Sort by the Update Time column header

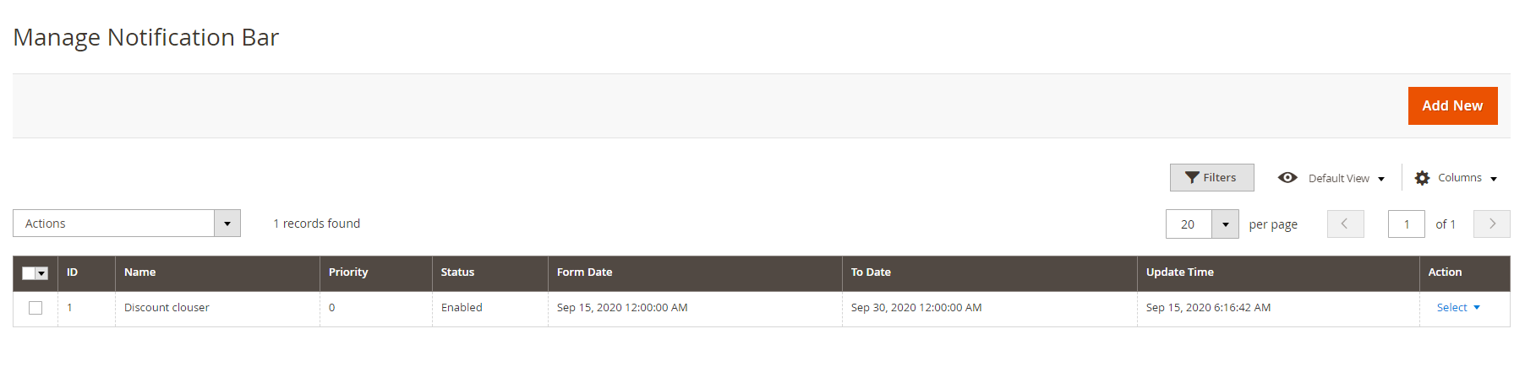pyautogui.click(x=1179, y=272)
